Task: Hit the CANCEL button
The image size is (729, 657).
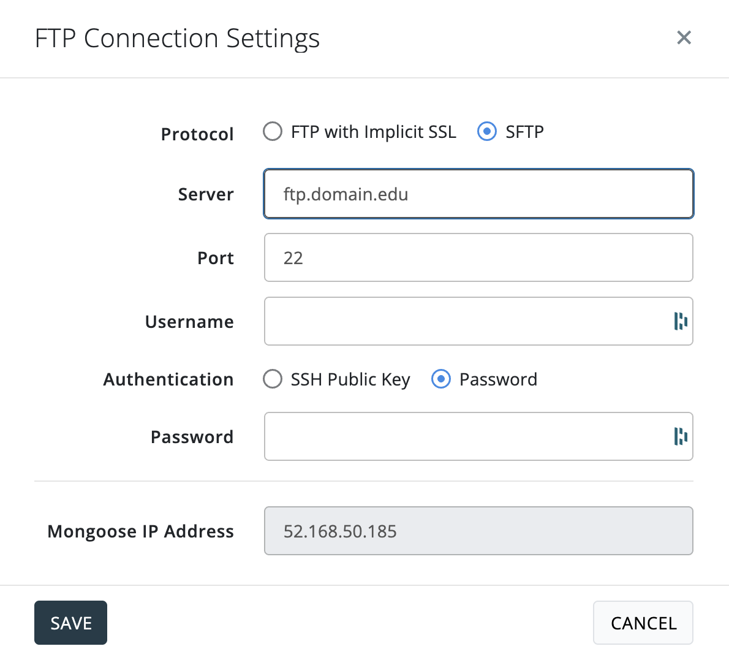Action: tap(643, 623)
